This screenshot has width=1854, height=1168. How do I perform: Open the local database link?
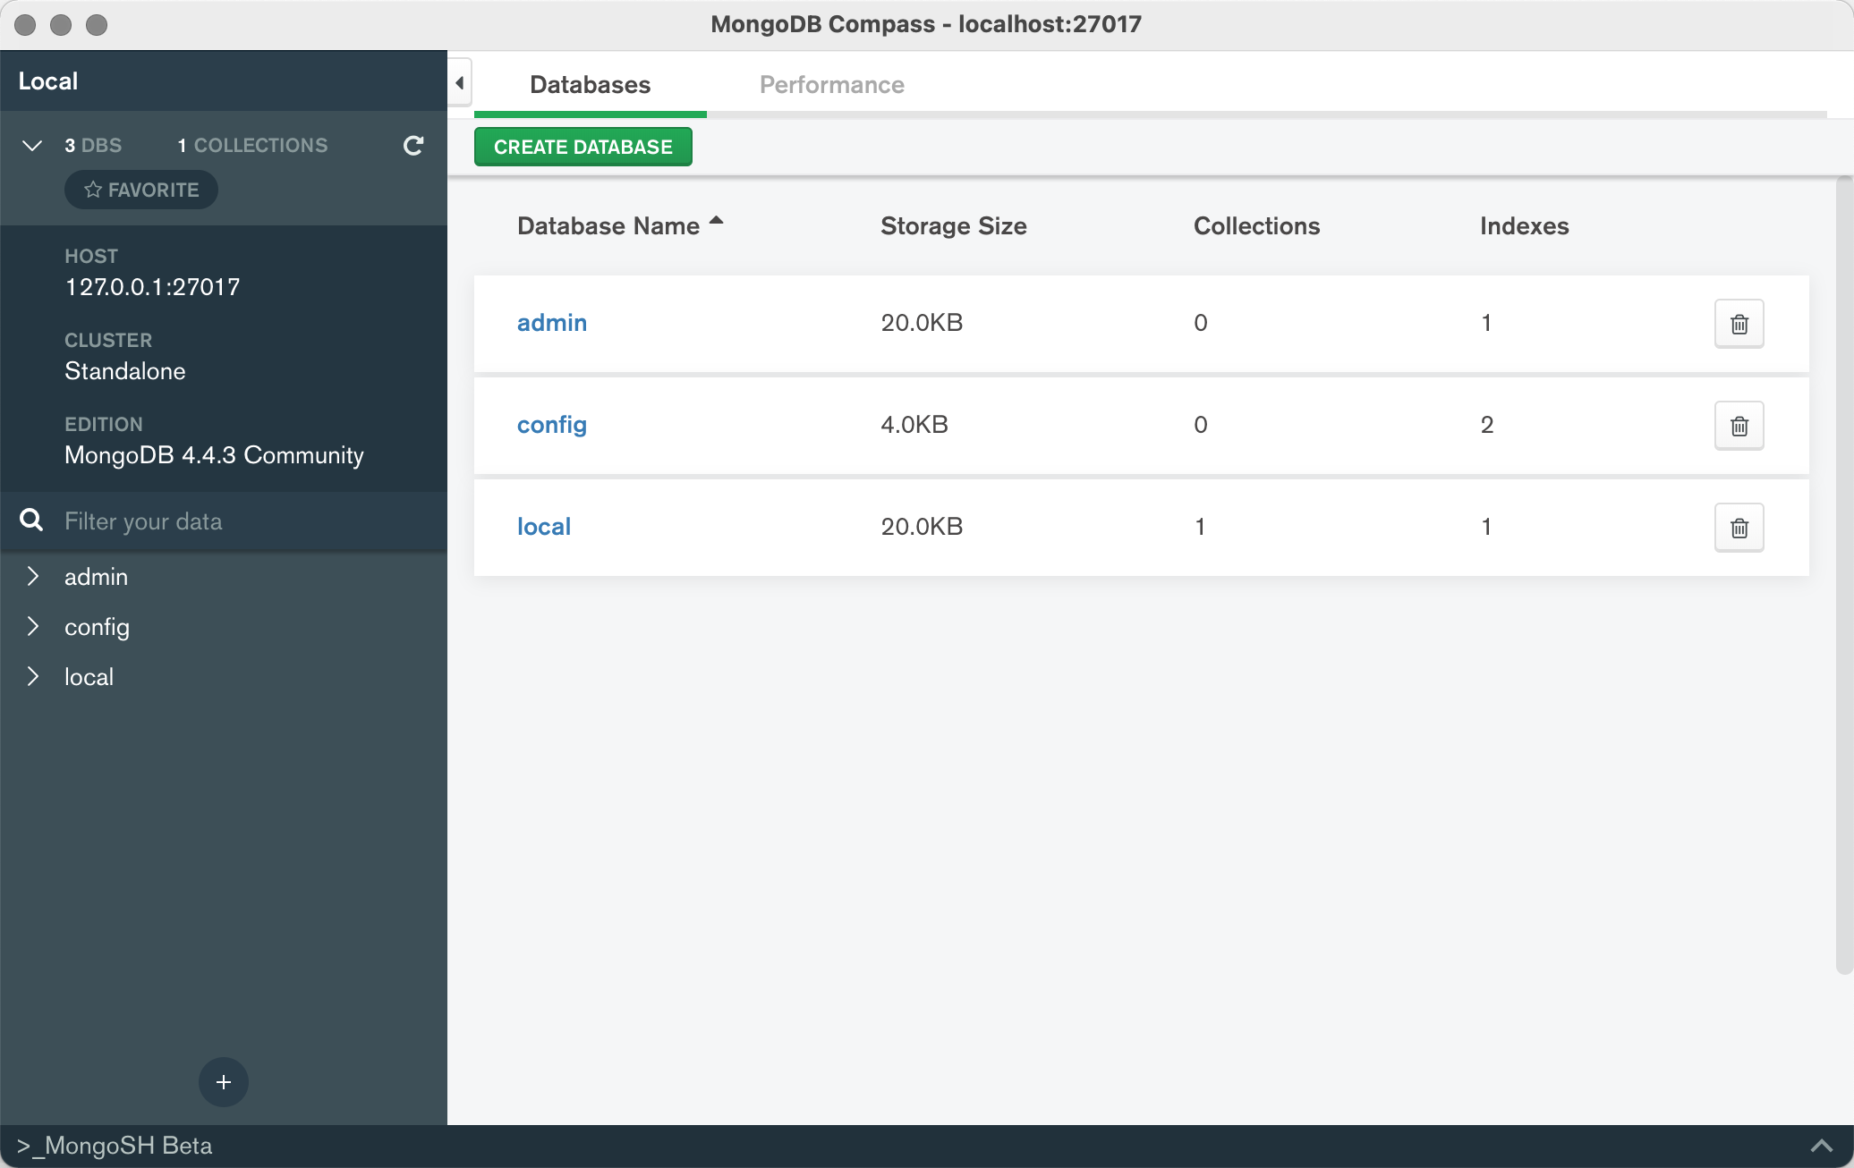544,527
